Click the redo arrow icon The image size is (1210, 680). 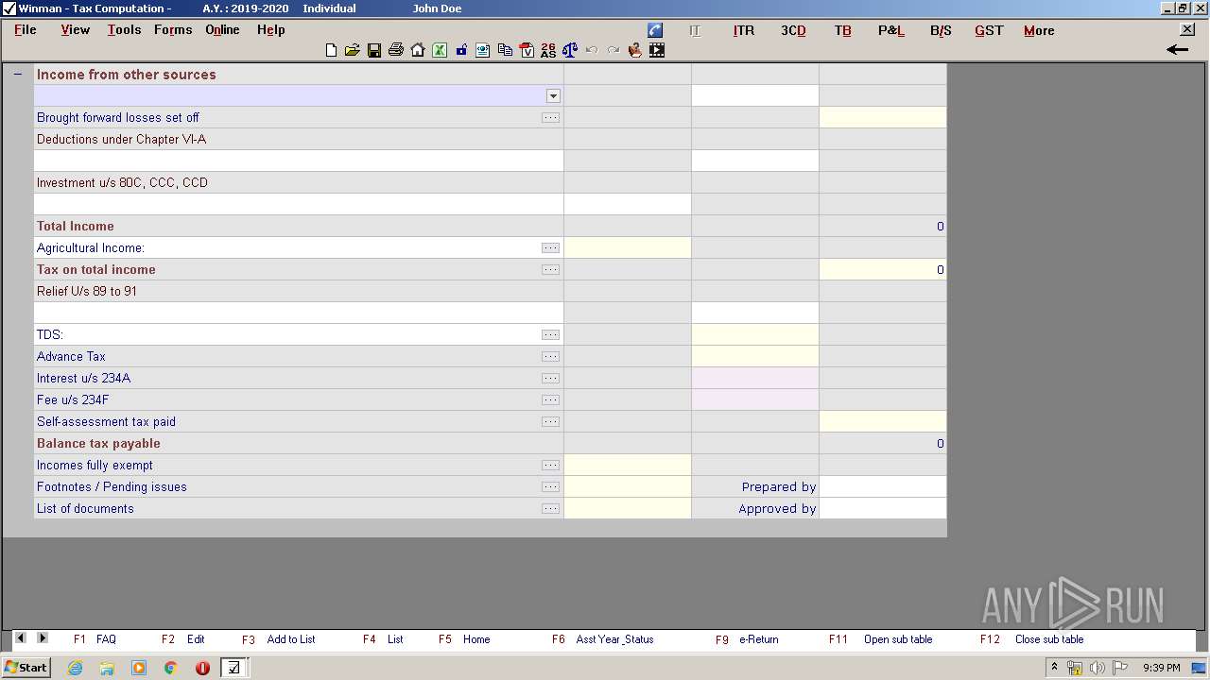click(614, 50)
